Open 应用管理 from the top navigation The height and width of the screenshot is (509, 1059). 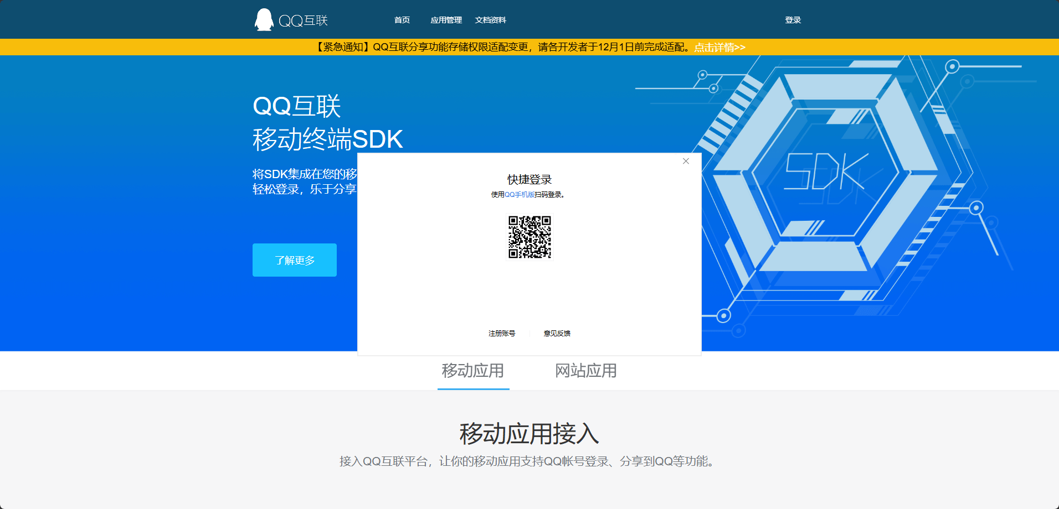pyautogui.click(x=446, y=20)
